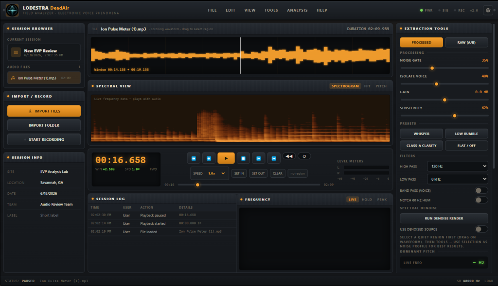The height and width of the screenshot is (286, 498).
Task: Enable Use Denoised Source switch
Action: pos(481,229)
